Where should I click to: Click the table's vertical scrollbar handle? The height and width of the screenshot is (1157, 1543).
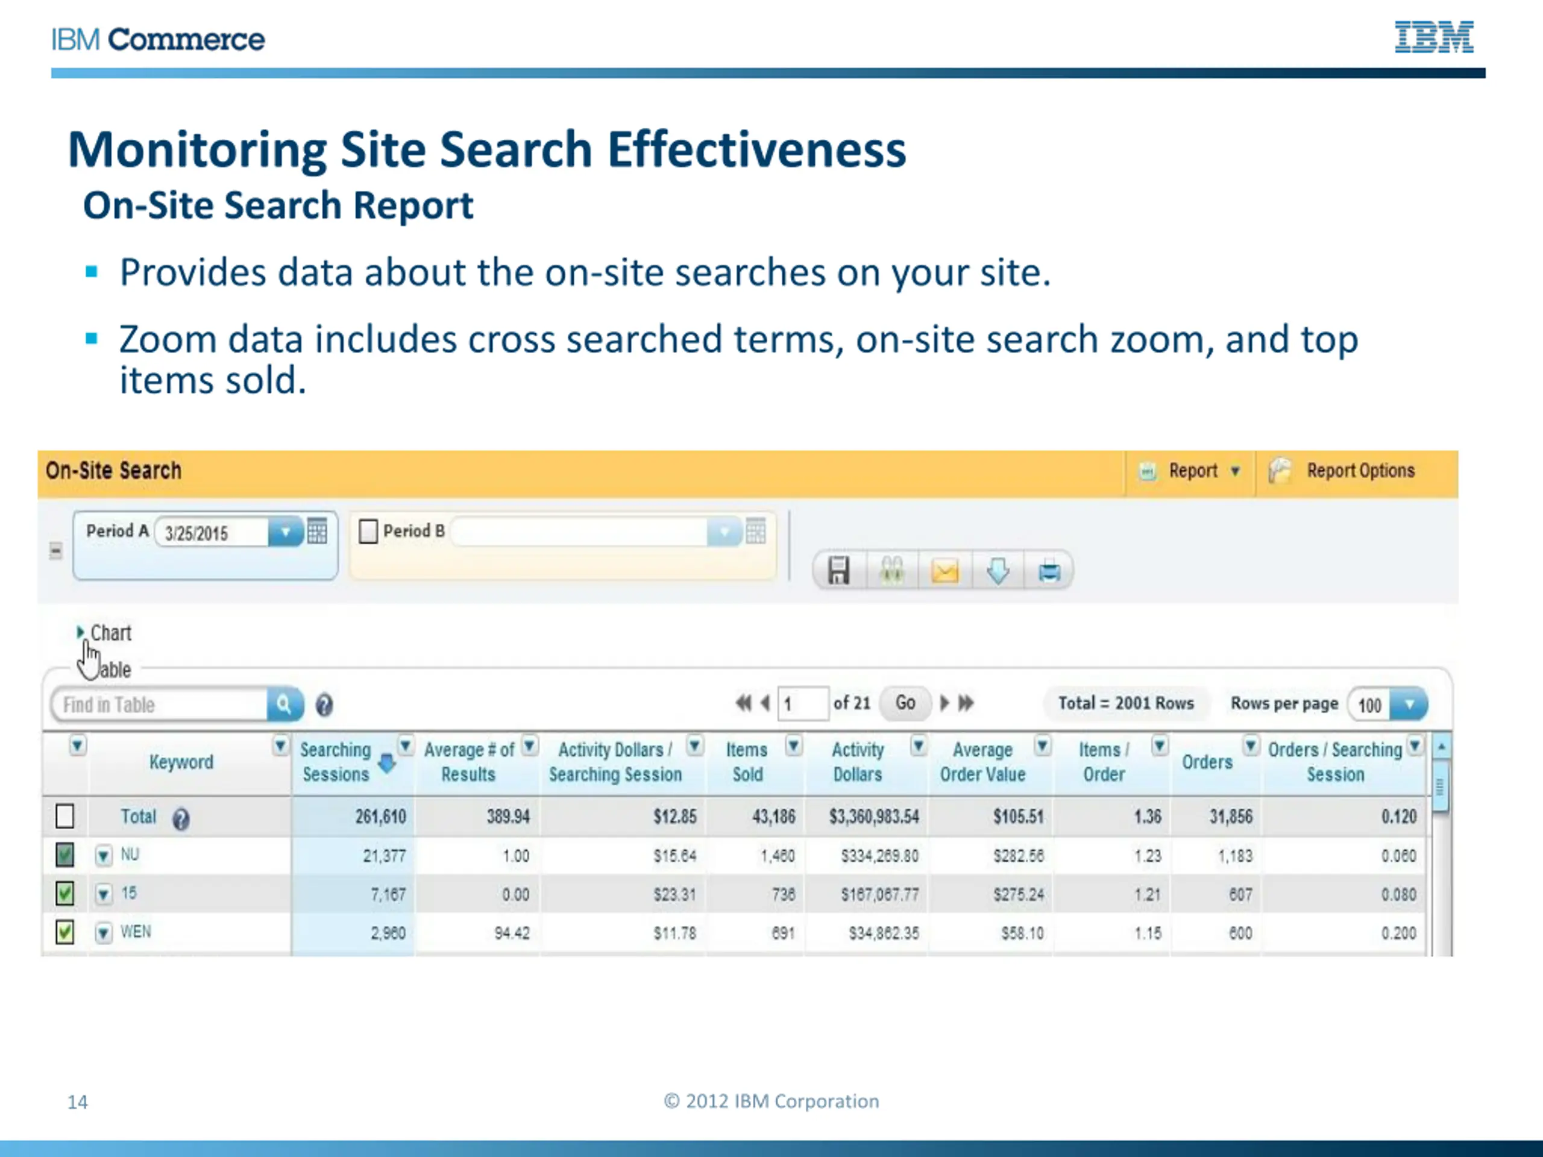(x=1440, y=786)
